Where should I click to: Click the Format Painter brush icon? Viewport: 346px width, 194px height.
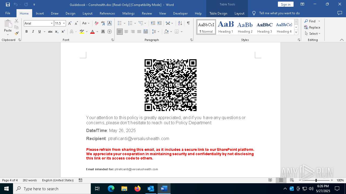pyautogui.click(x=16, y=33)
